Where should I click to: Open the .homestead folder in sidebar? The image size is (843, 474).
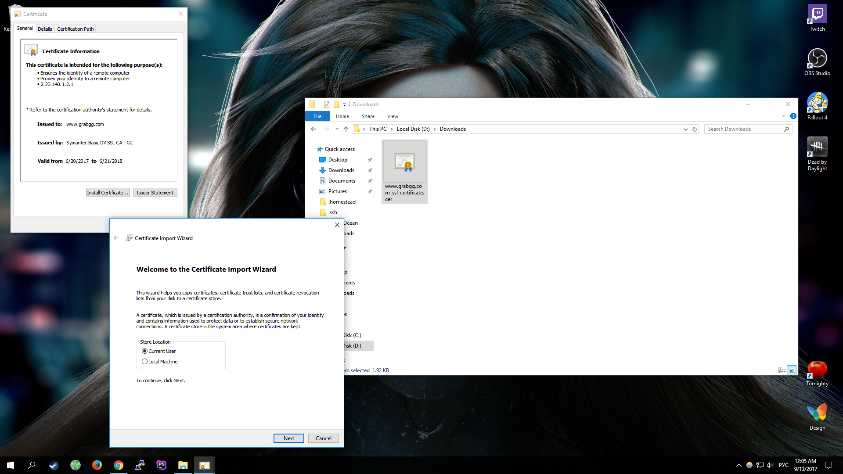(342, 202)
